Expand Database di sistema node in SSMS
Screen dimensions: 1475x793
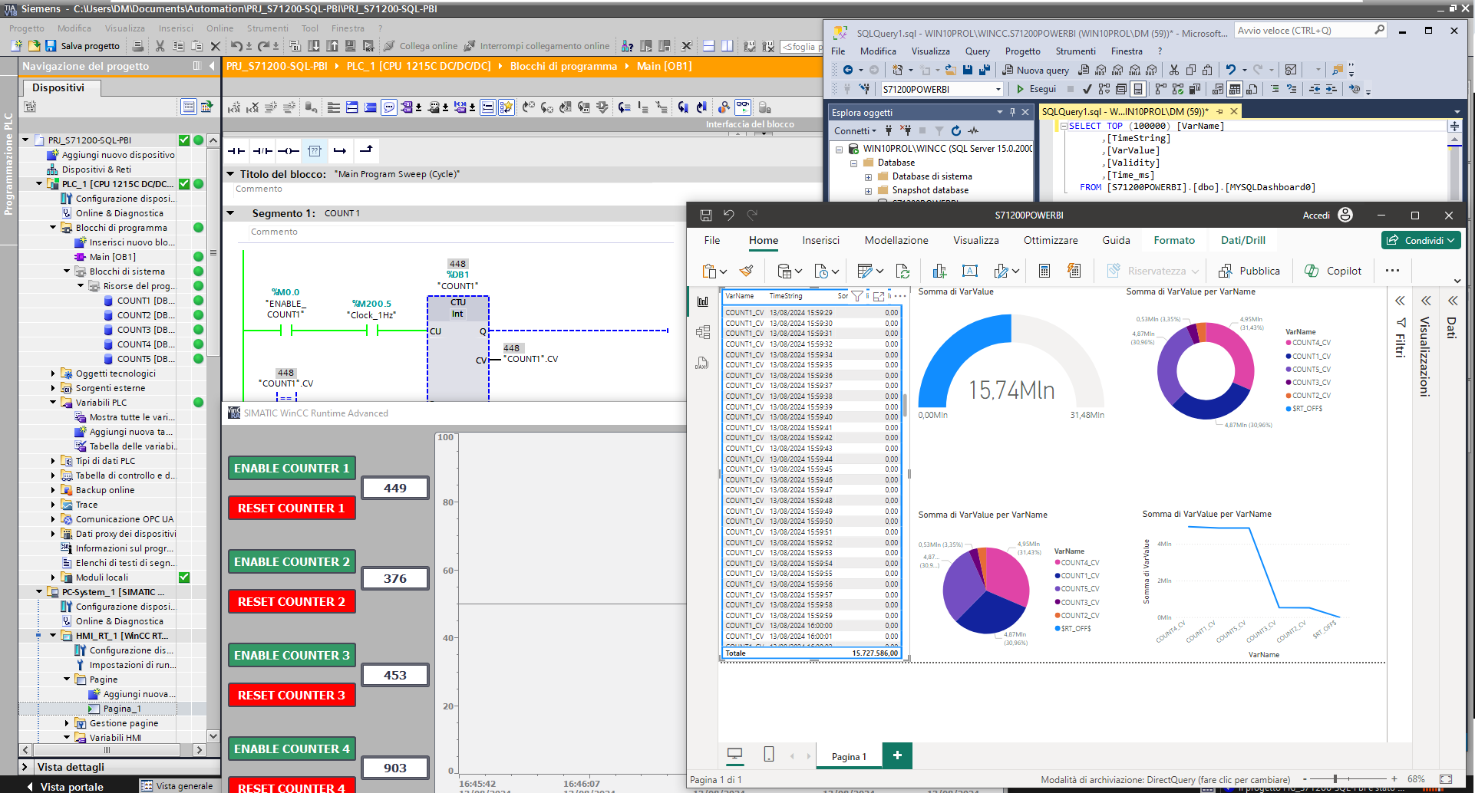tap(868, 176)
